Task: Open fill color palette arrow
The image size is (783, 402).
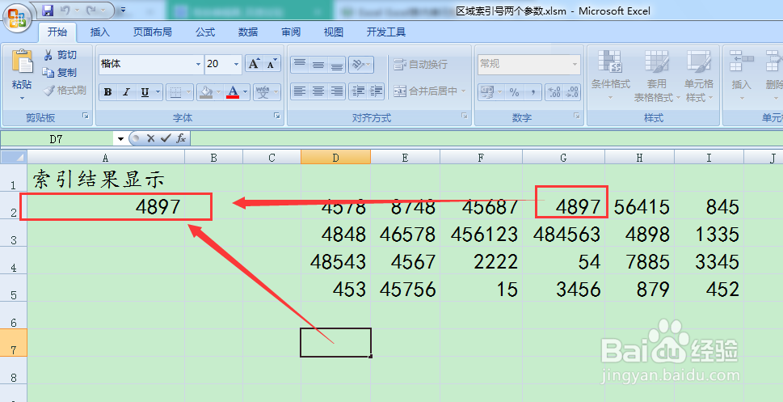Action: click(219, 92)
